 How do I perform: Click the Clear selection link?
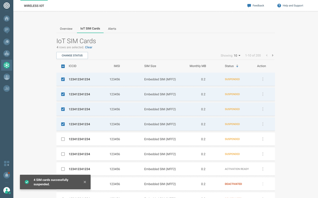pos(89,47)
